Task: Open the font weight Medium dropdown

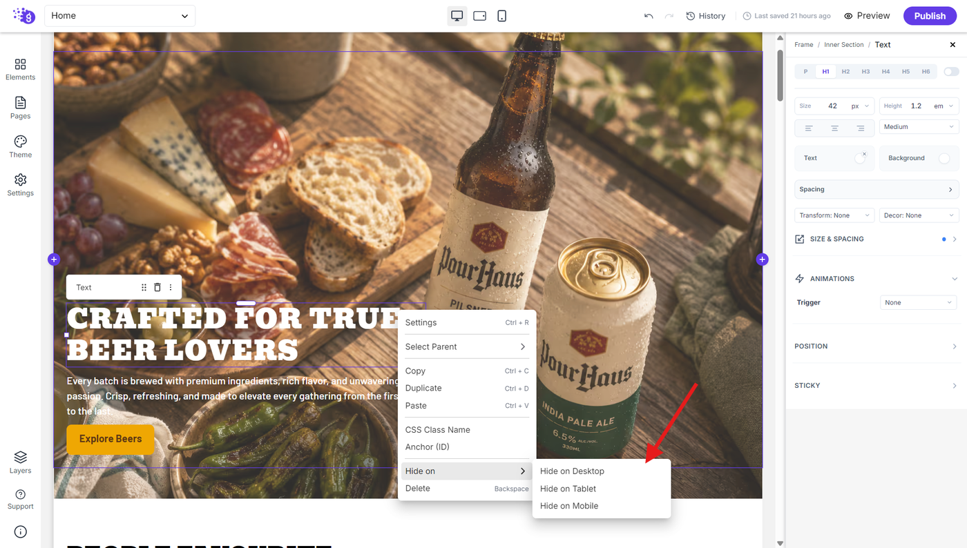Action: click(x=919, y=127)
